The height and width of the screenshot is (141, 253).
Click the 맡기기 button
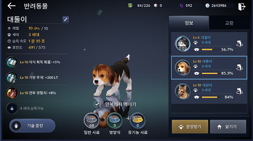coord(228,127)
